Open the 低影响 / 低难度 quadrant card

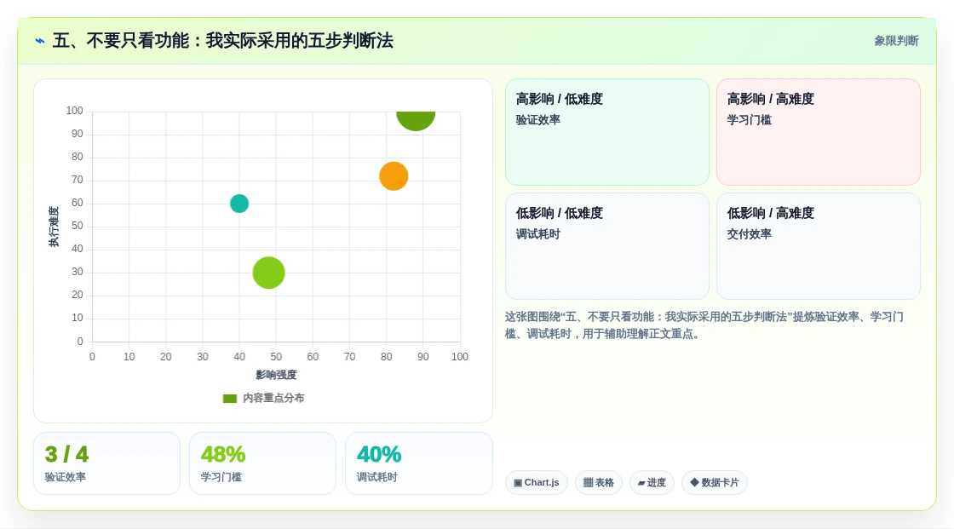click(x=607, y=246)
